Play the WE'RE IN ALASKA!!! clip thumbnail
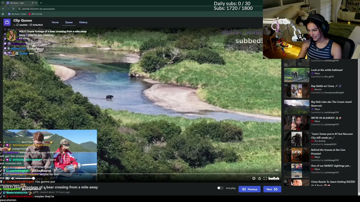The width and height of the screenshot is (360, 202). click(296, 123)
